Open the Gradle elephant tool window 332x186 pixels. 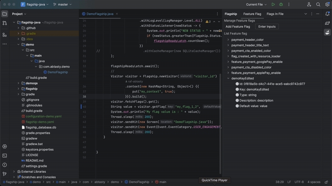tap(327, 23)
